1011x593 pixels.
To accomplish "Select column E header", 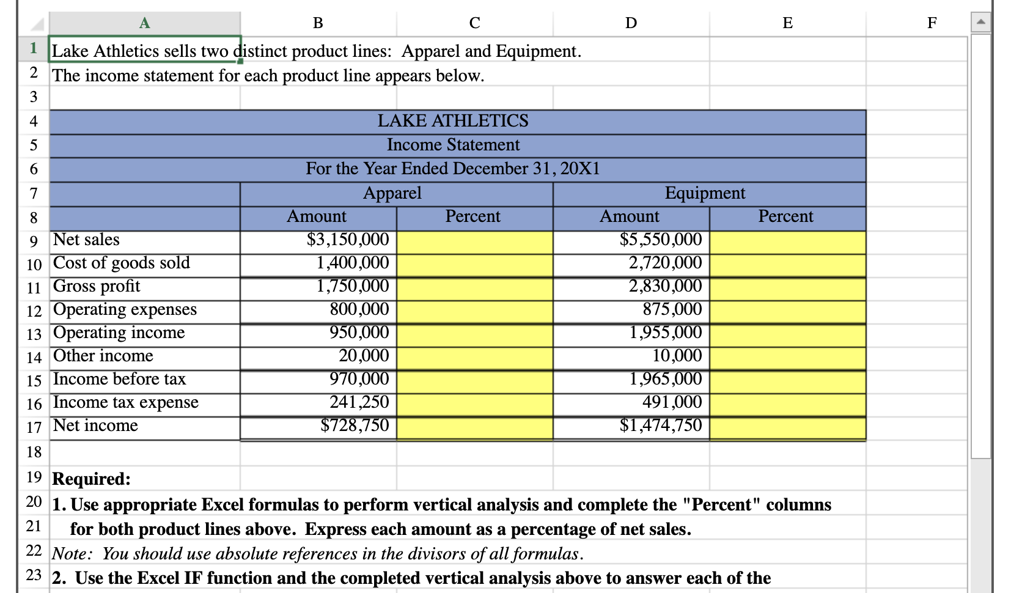I will 787,23.
